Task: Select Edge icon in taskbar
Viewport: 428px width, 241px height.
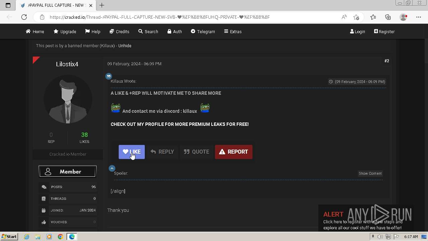Action: tap(72, 237)
